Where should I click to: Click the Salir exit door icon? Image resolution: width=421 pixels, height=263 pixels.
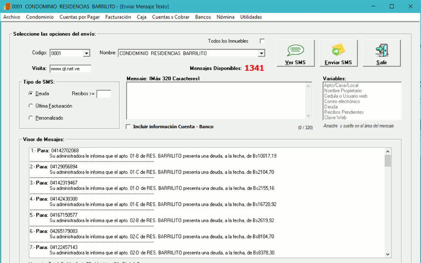click(x=381, y=50)
